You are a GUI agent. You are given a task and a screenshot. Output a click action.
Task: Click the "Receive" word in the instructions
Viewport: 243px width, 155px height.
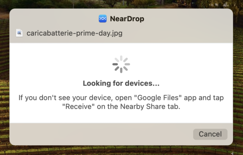pos(78,107)
